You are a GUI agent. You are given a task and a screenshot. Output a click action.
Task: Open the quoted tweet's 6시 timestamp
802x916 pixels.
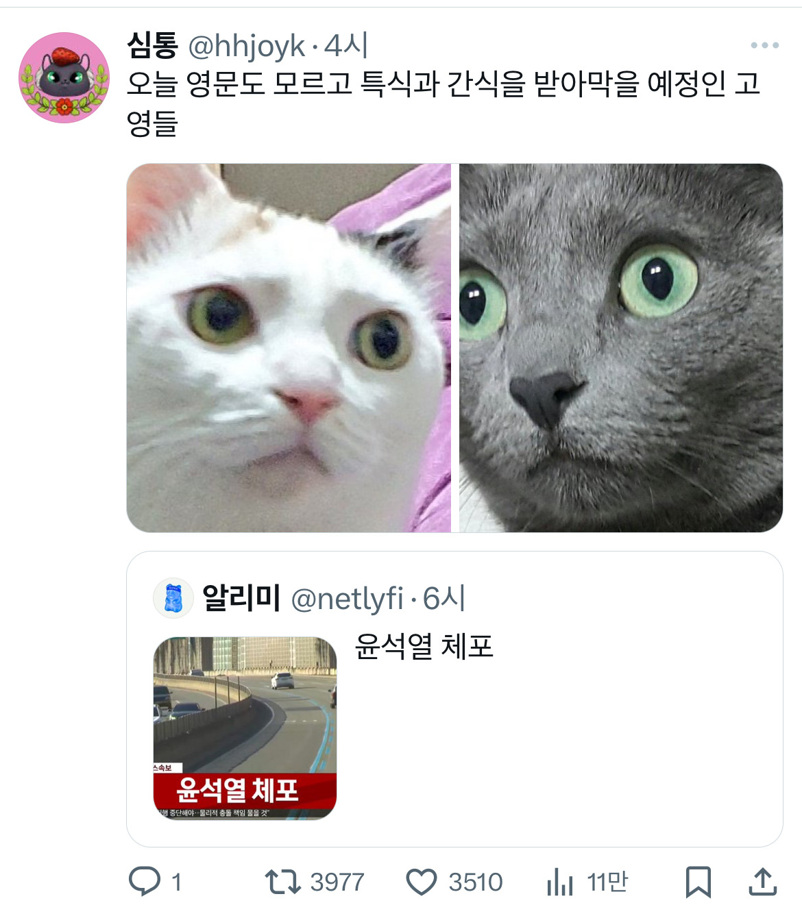[444, 598]
